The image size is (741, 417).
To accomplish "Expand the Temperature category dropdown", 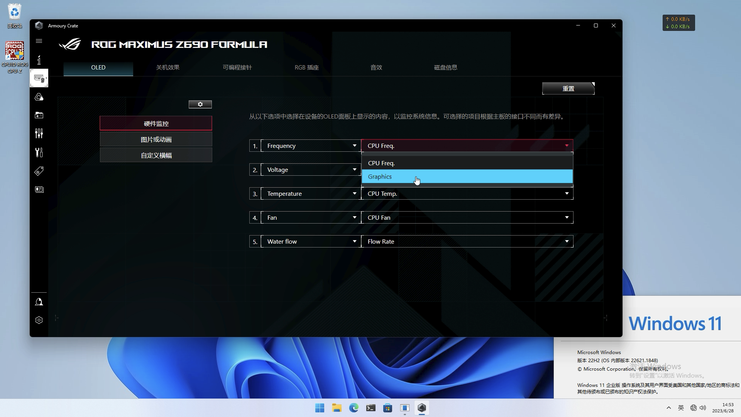I will click(x=311, y=193).
